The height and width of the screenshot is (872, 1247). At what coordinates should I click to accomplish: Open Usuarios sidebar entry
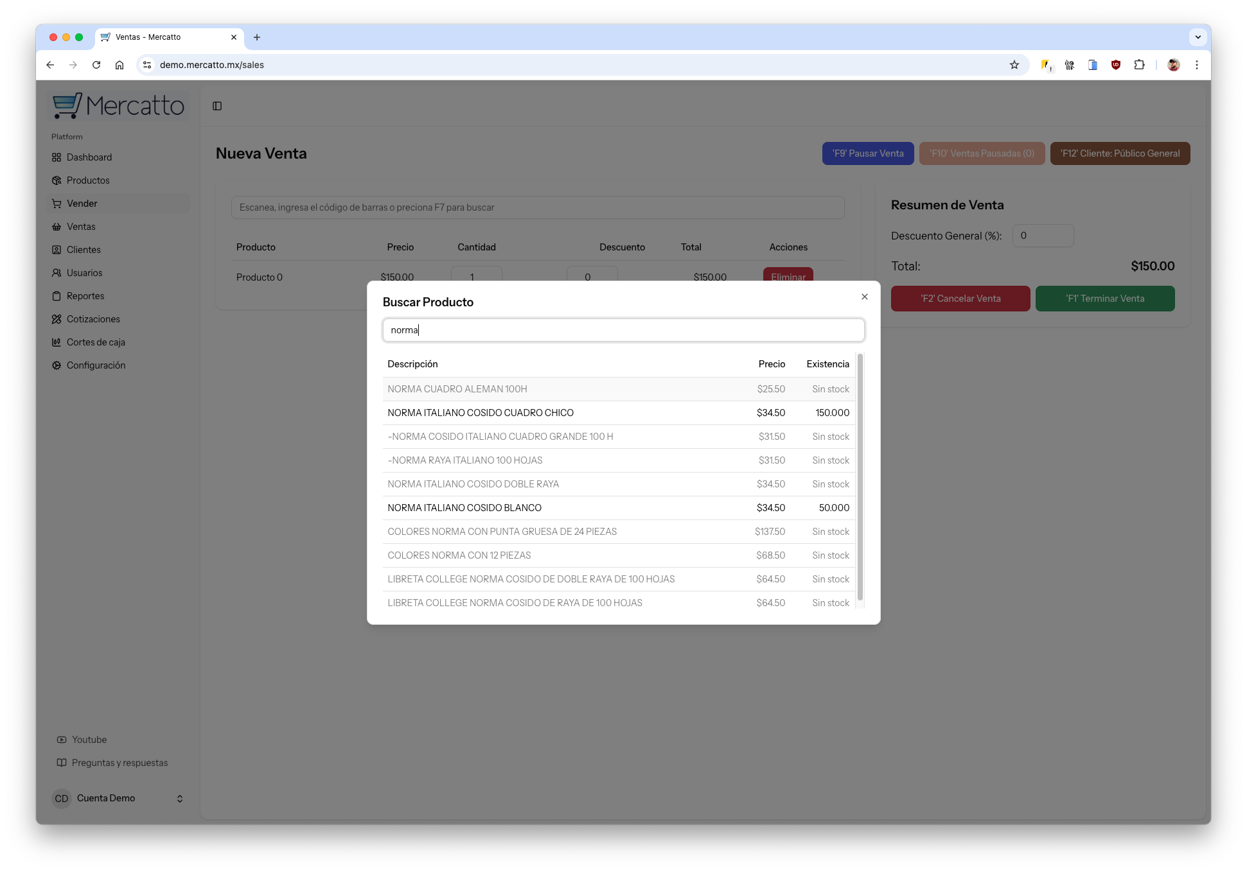[118, 273]
